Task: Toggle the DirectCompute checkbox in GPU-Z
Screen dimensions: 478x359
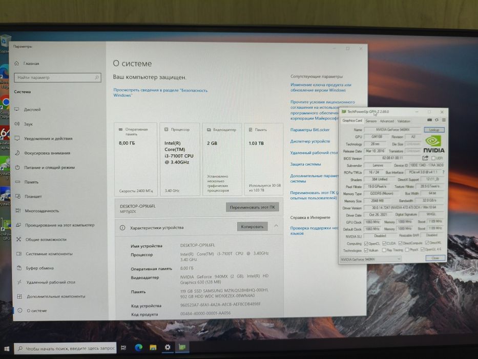Action: (x=400, y=243)
